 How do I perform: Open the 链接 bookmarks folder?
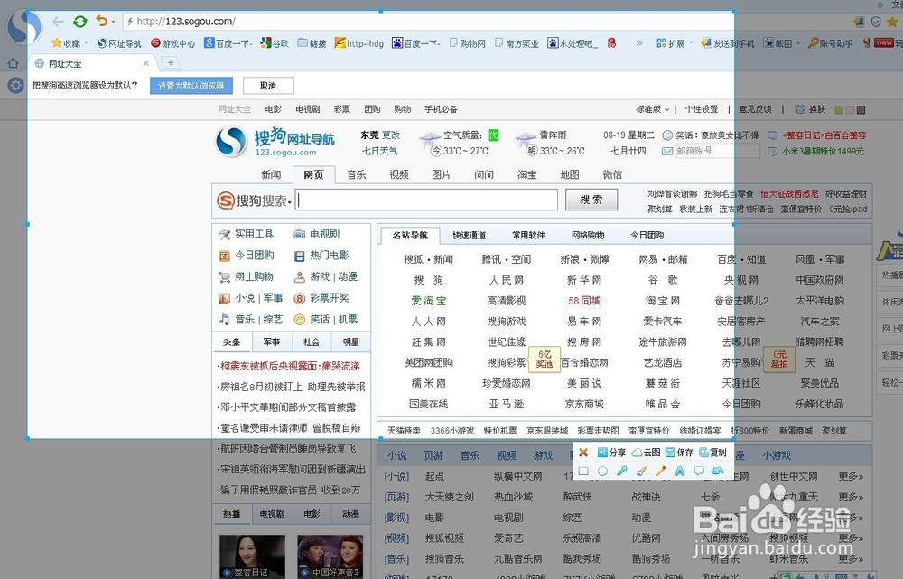point(312,43)
